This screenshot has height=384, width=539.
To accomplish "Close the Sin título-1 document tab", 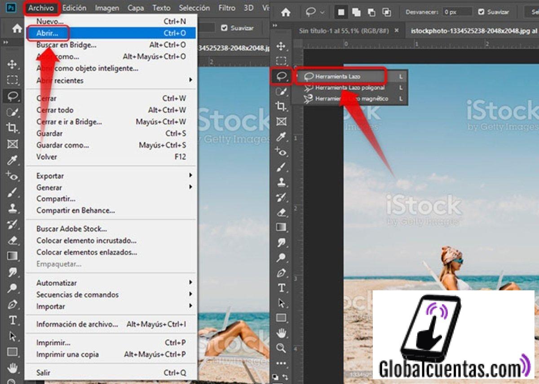I will (x=396, y=30).
